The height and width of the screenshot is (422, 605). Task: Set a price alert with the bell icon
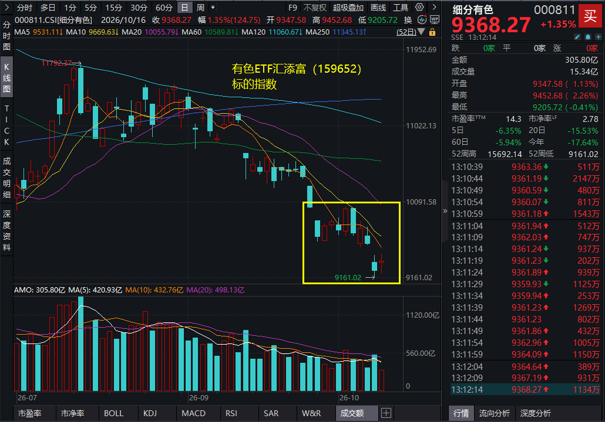[587, 37]
